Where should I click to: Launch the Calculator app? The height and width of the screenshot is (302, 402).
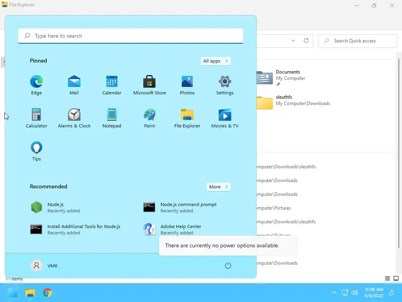click(x=37, y=118)
